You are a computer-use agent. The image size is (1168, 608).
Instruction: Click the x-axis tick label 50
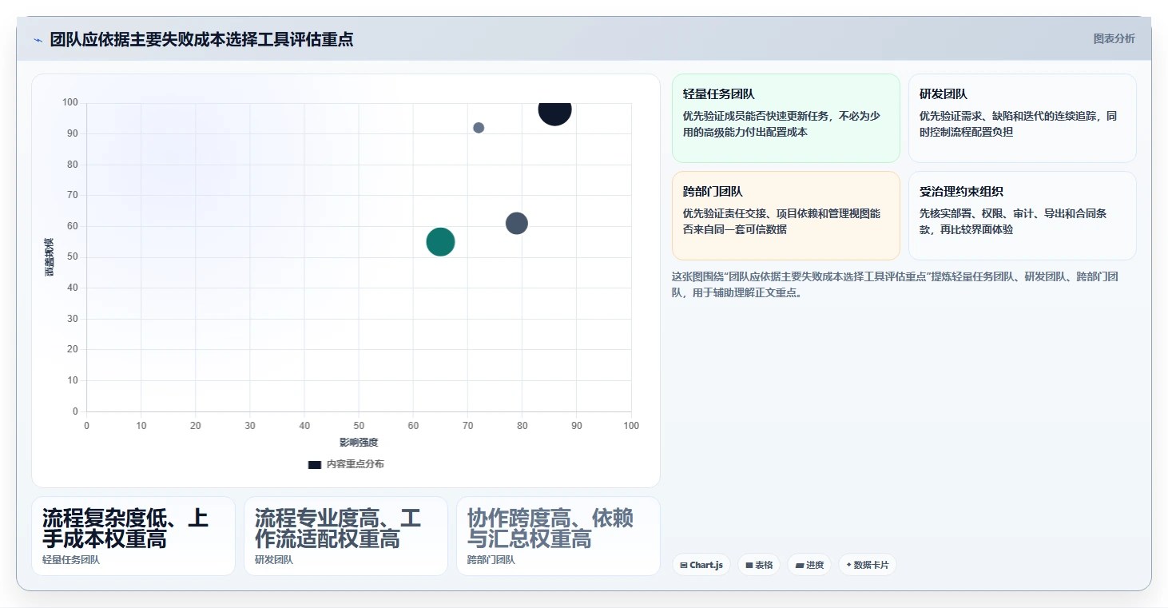[359, 426]
